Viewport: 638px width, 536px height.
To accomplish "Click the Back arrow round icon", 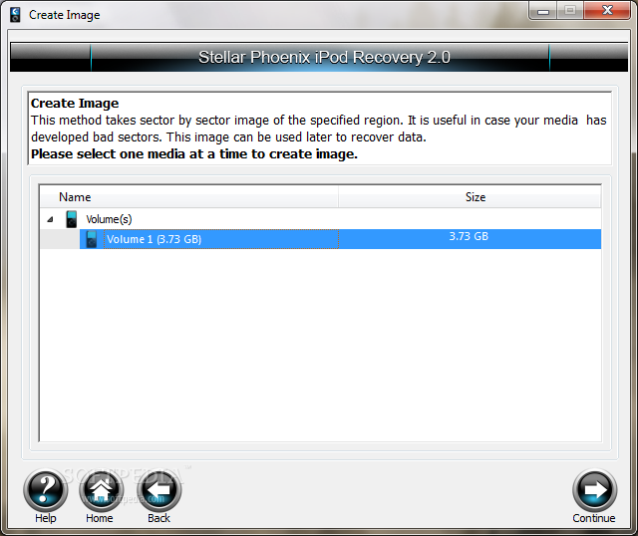I will (159, 489).
